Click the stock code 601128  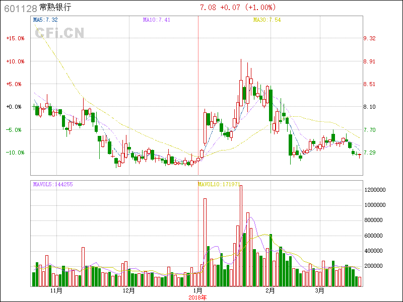(20, 8)
